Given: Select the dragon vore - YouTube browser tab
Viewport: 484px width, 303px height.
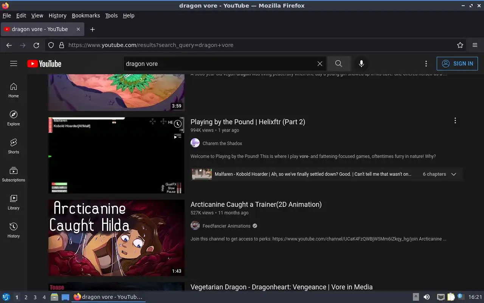Looking at the screenshot, I should [x=42, y=29].
